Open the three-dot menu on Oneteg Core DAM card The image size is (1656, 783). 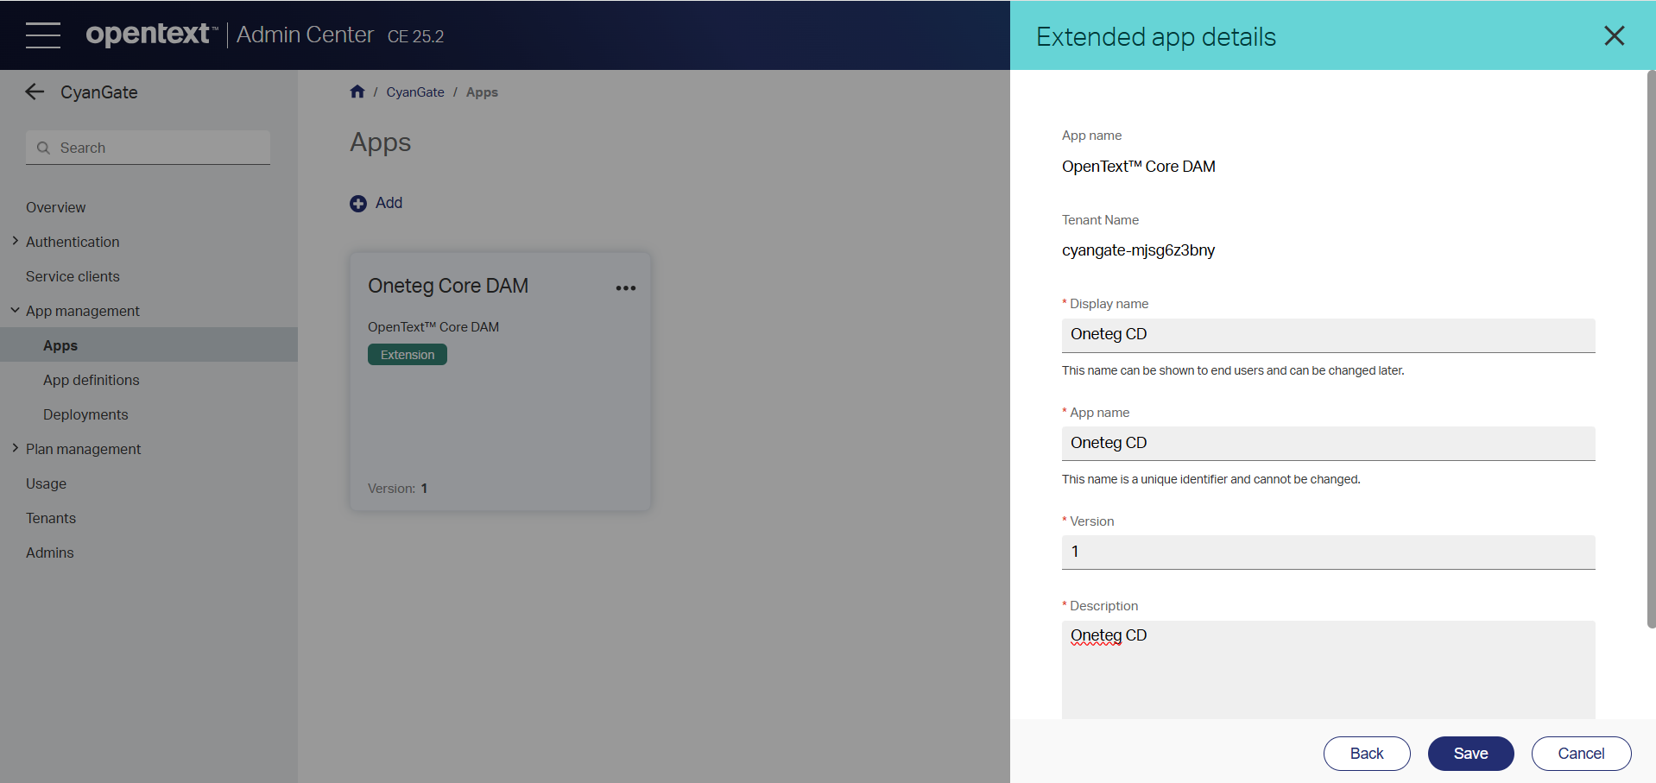[x=625, y=288]
